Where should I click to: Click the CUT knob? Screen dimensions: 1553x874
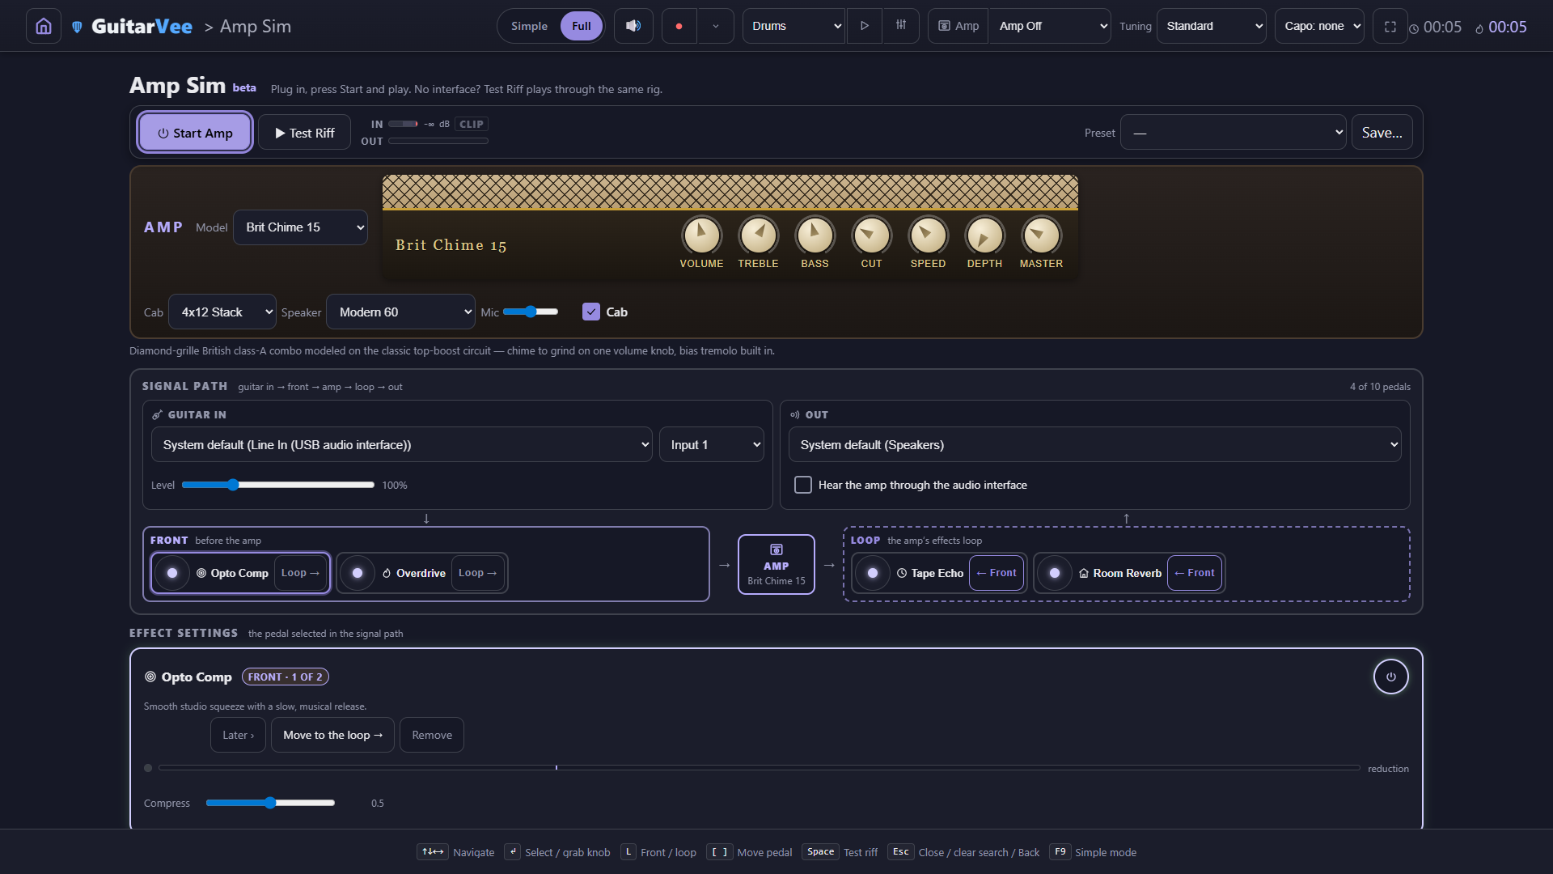click(x=871, y=235)
